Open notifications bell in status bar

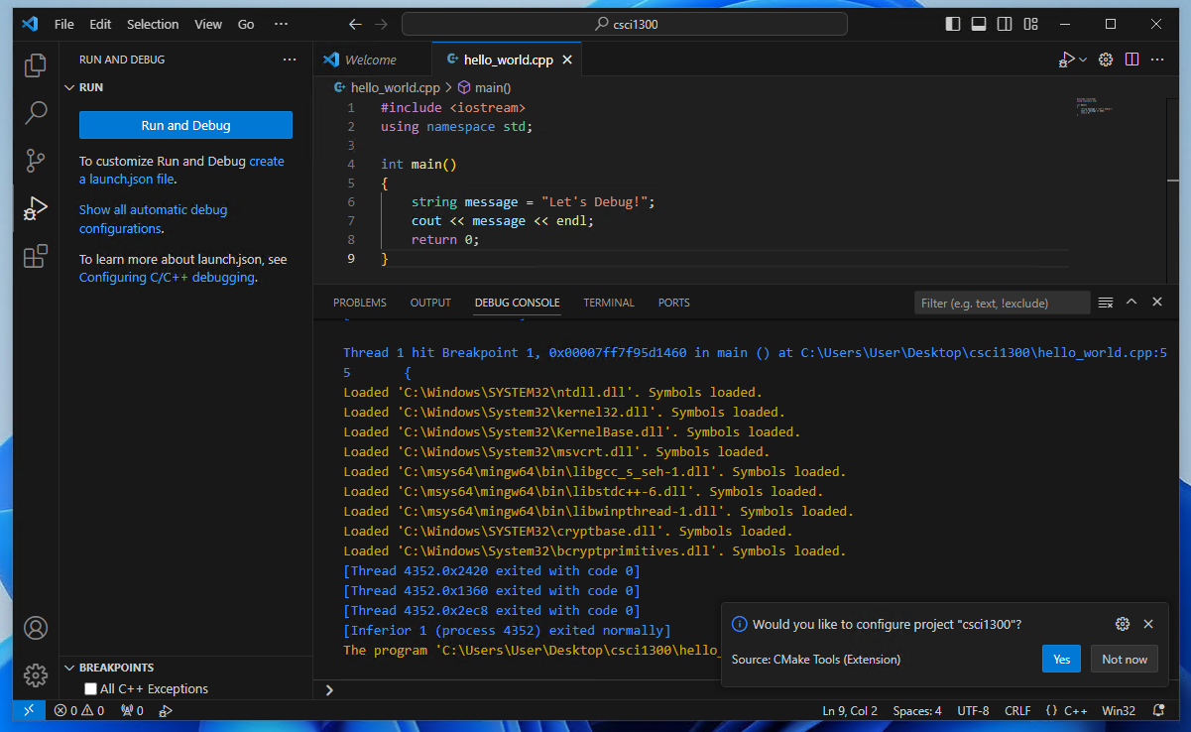[x=1158, y=710]
